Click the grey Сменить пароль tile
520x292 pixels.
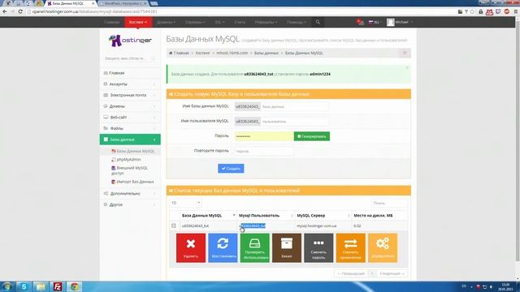[x=318, y=248]
